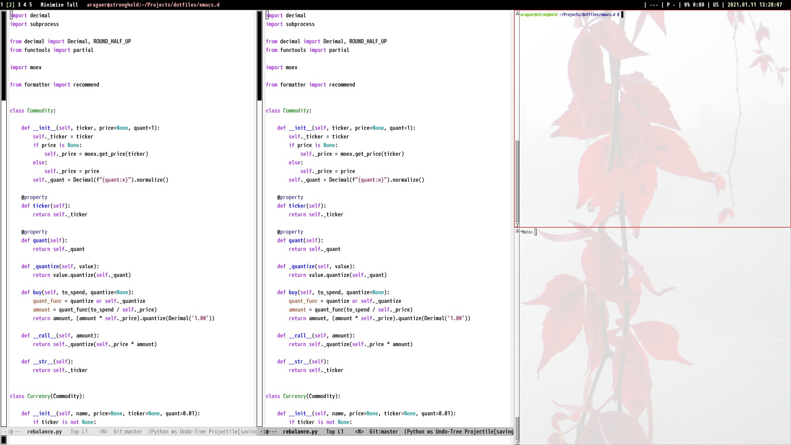Viewport: 791px width, 445px height.
Task: Click the -:@--- status in right modeline
Action: [x=268, y=432]
